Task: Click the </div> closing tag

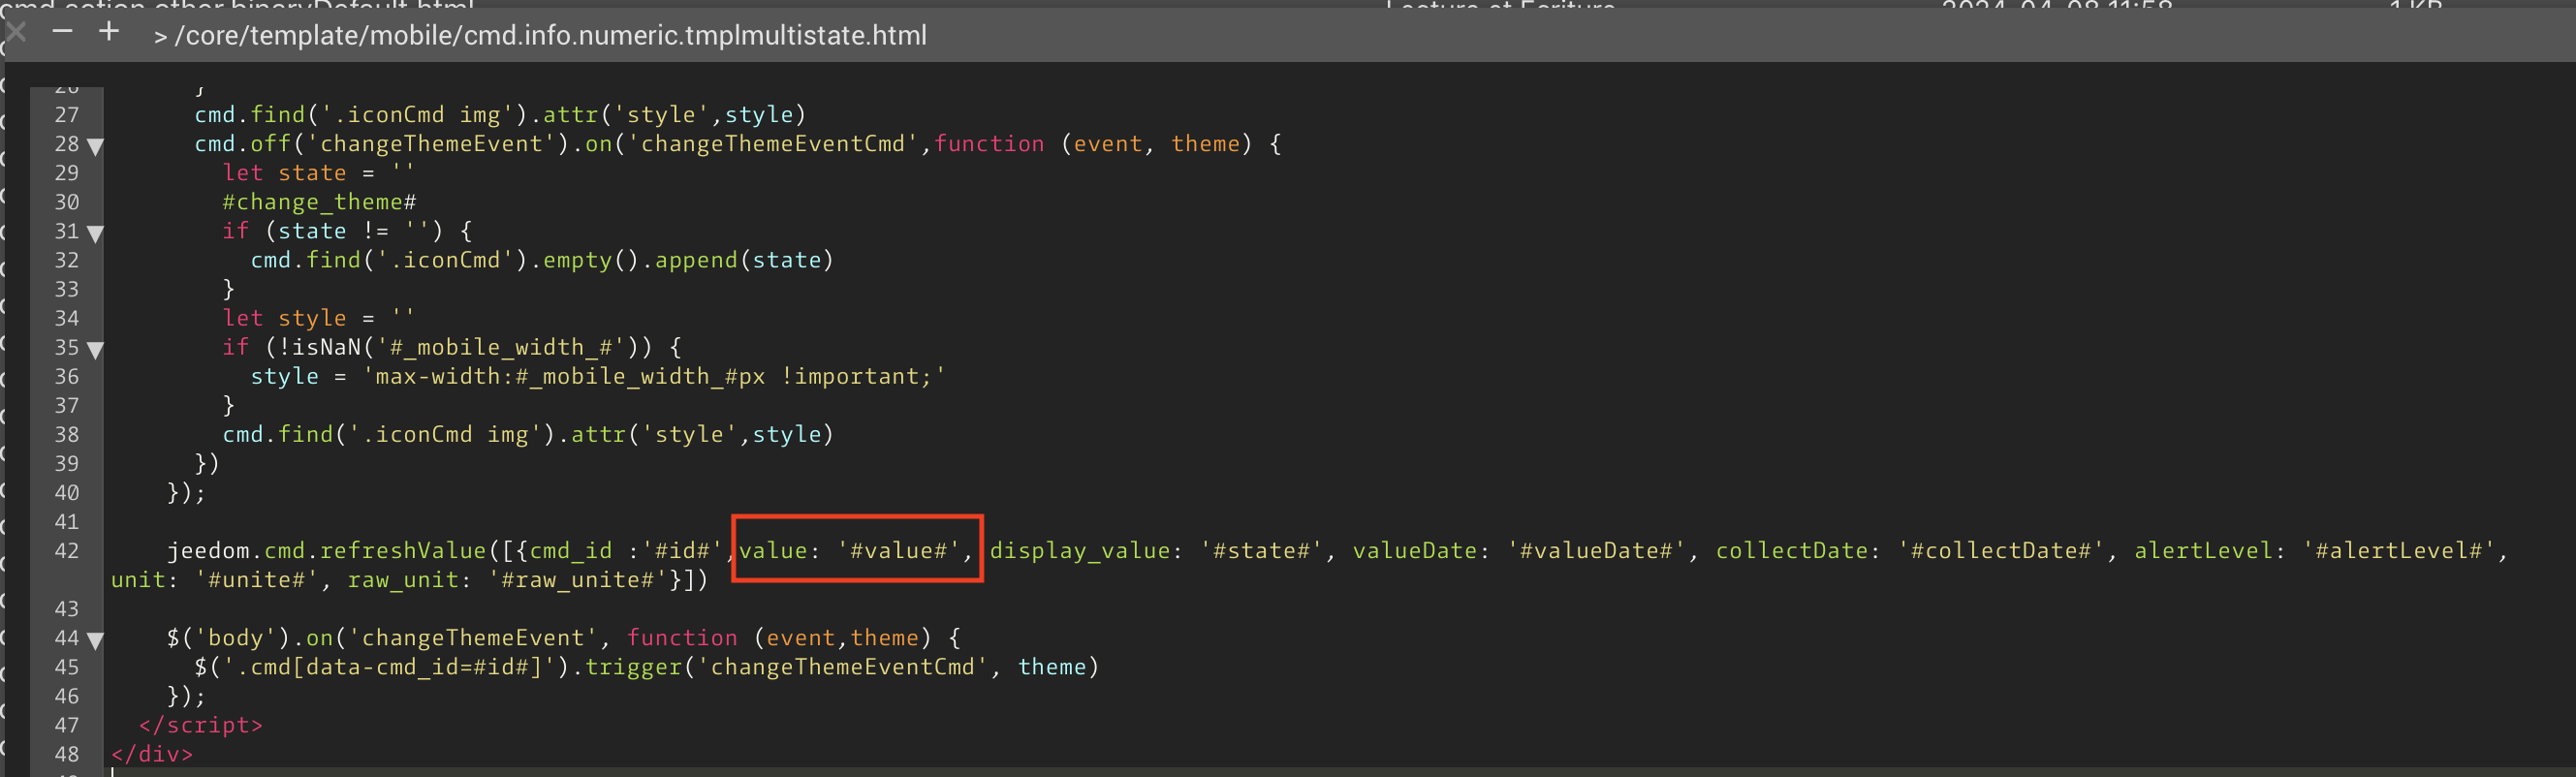Action: [152, 754]
